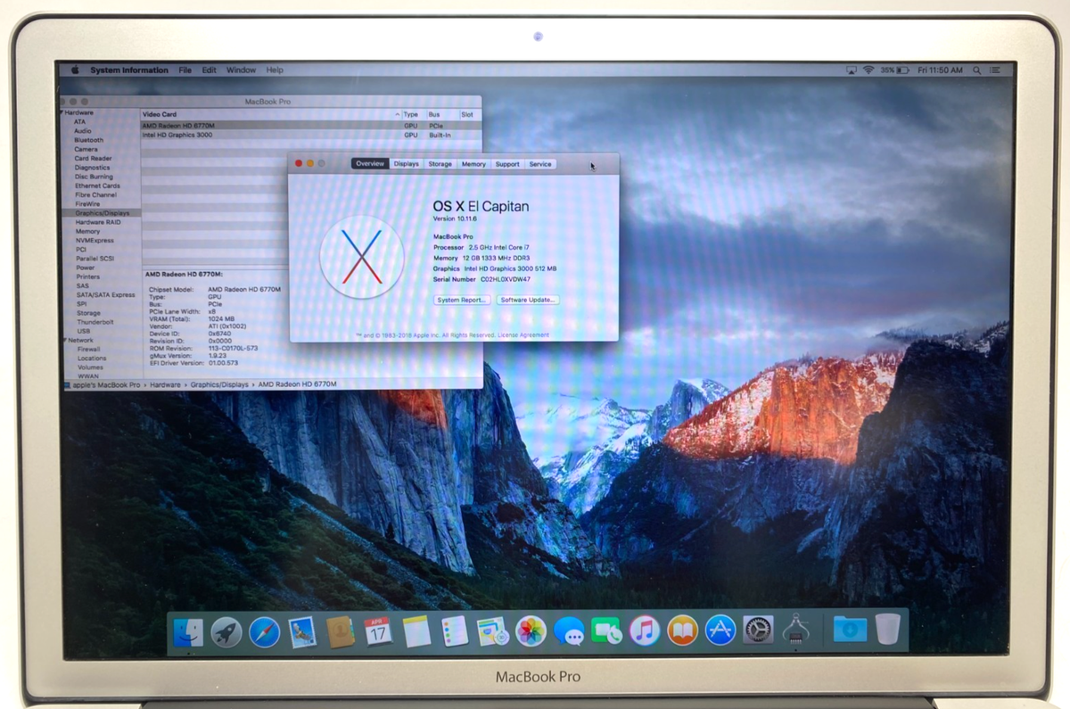This screenshot has height=709, width=1070.
Task: Open Safari compass icon in dock
Action: 265,631
